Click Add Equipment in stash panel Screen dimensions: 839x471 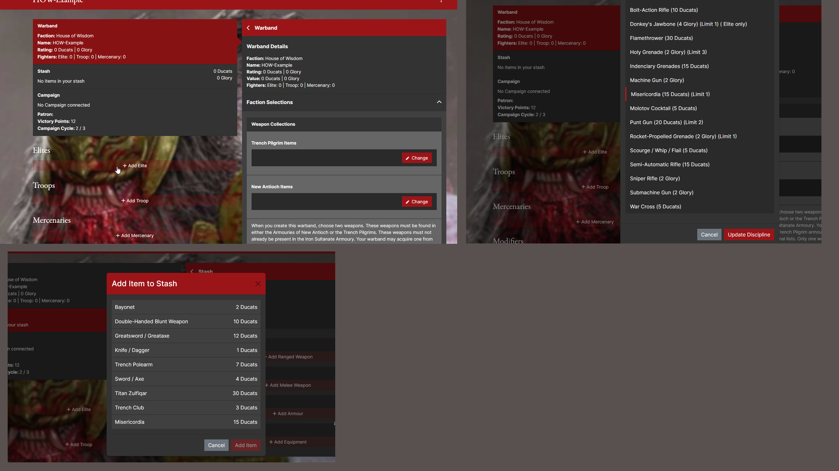[x=288, y=442]
